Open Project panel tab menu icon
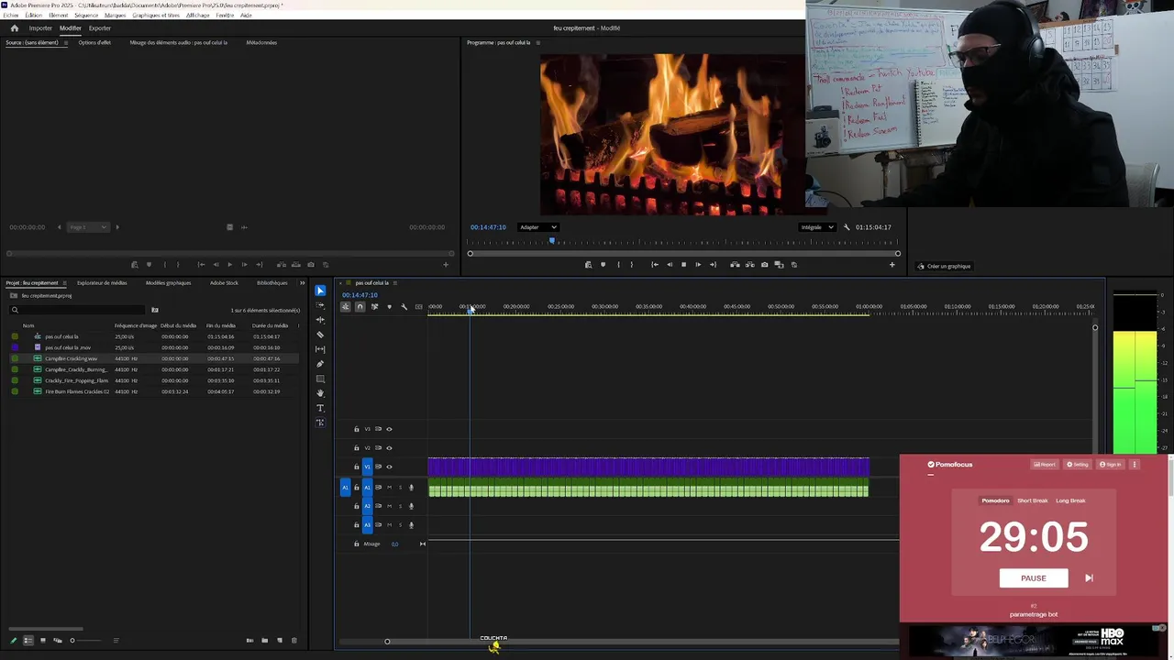 [x=63, y=283]
